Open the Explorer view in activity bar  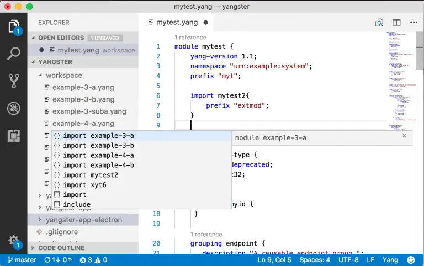coord(14,26)
